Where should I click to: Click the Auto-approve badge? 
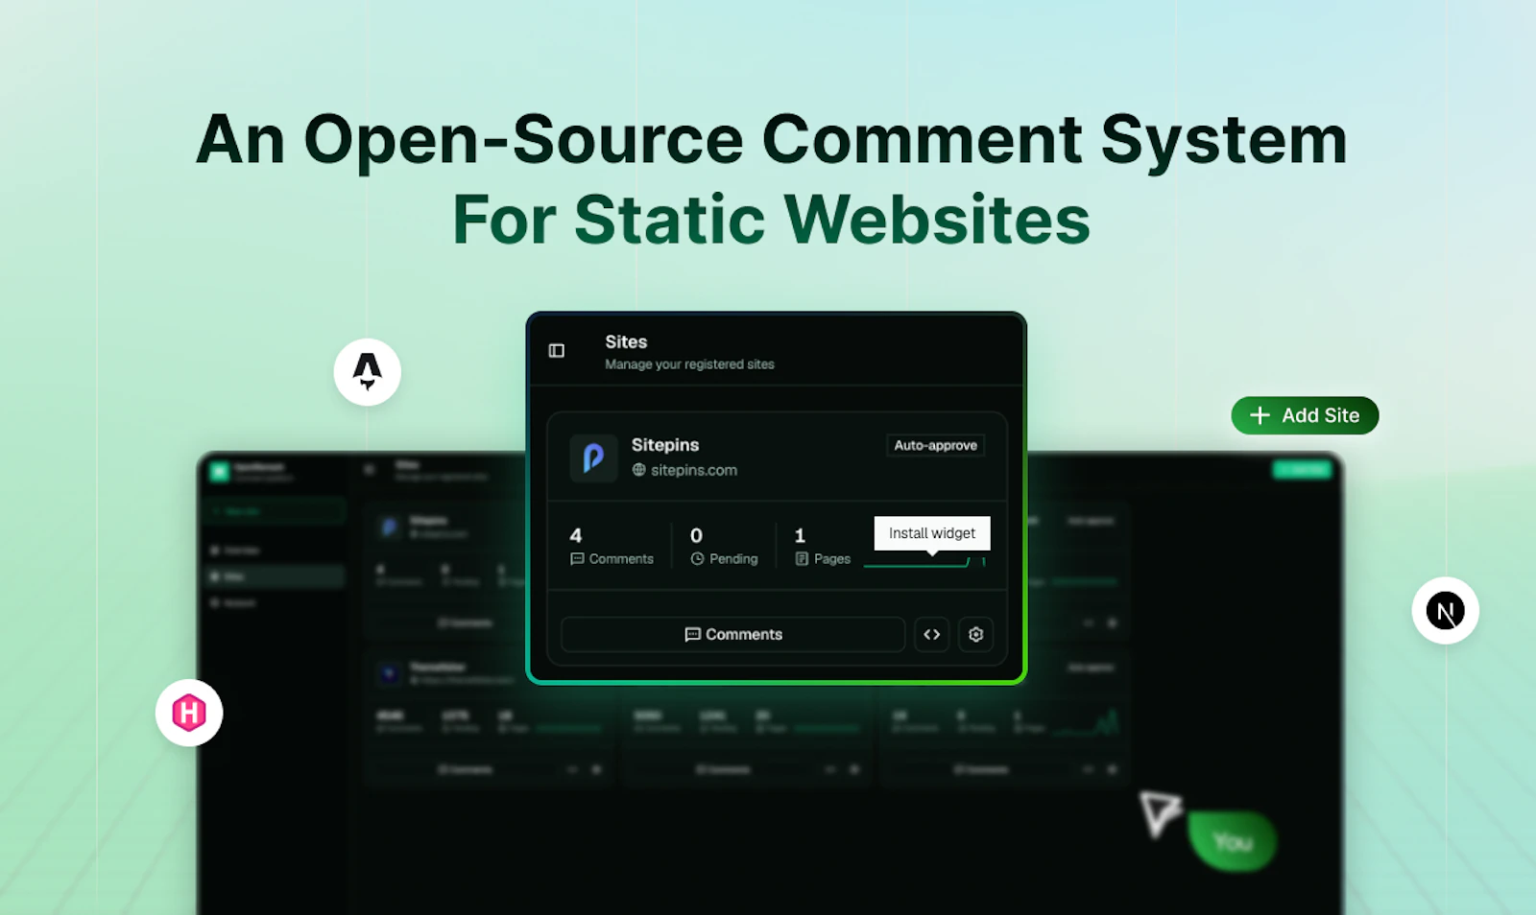tap(935, 445)
